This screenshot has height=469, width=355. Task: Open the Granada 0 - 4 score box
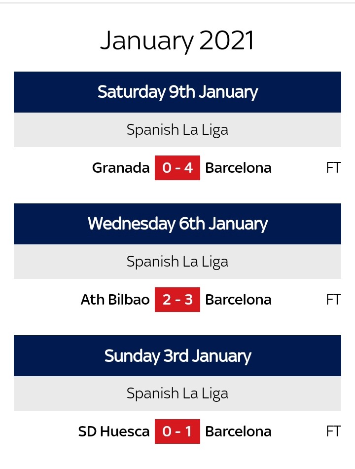click(177, 168)
